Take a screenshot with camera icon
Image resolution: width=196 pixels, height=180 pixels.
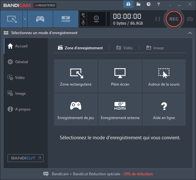tap(190, 19)
